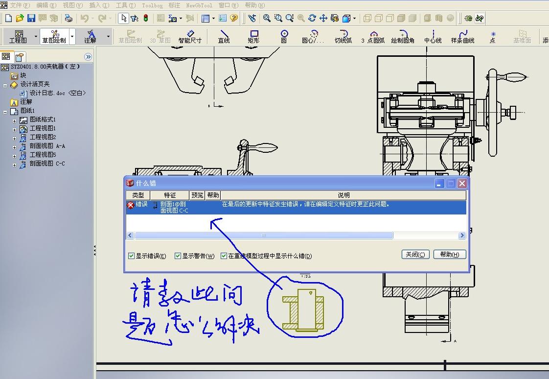The height and width of the screenshot is (379, 549).
Task: Choose the Smart Dimension (智能尺寸) tool
Action: [190, 37]
